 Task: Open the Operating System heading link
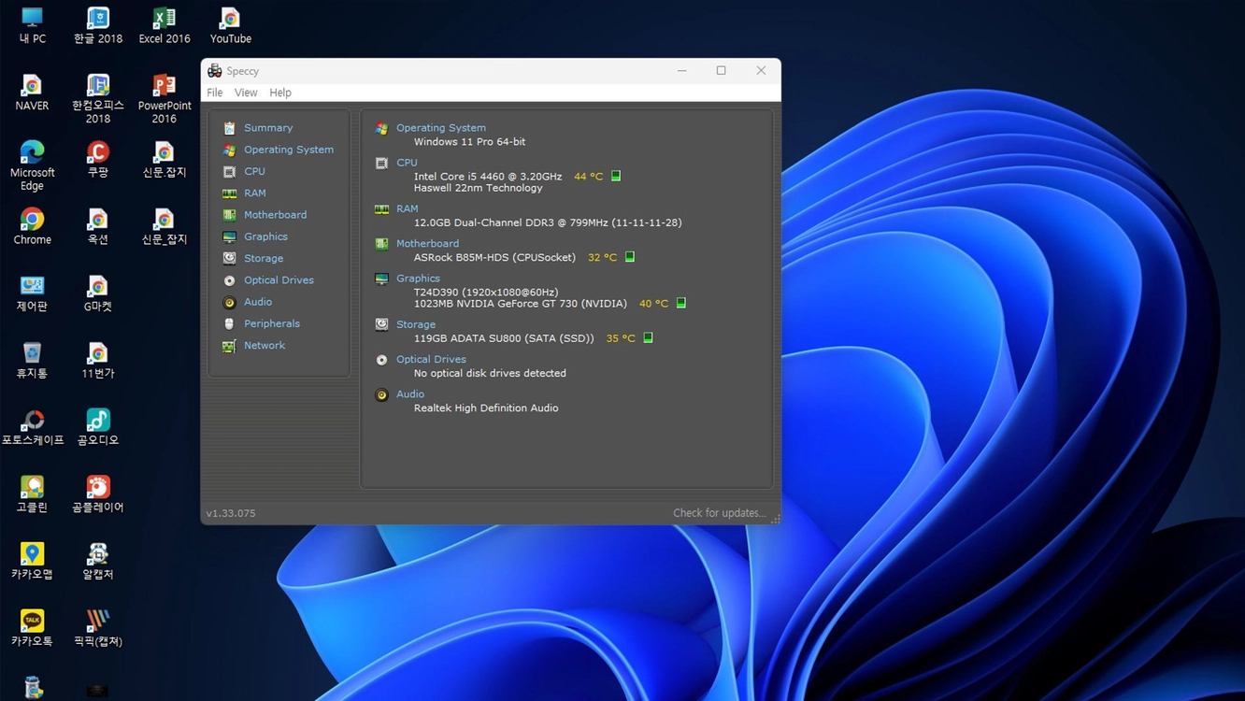pos(441,128)
